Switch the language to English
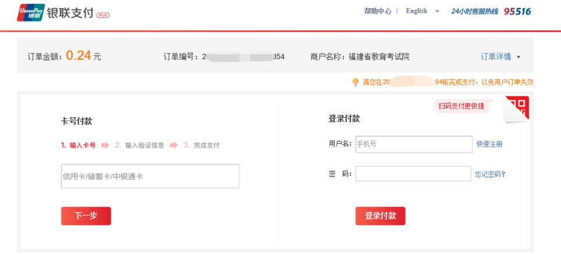The width and height of the screenshot is (561, 254). pyautogui.click(x=416, y=11)
